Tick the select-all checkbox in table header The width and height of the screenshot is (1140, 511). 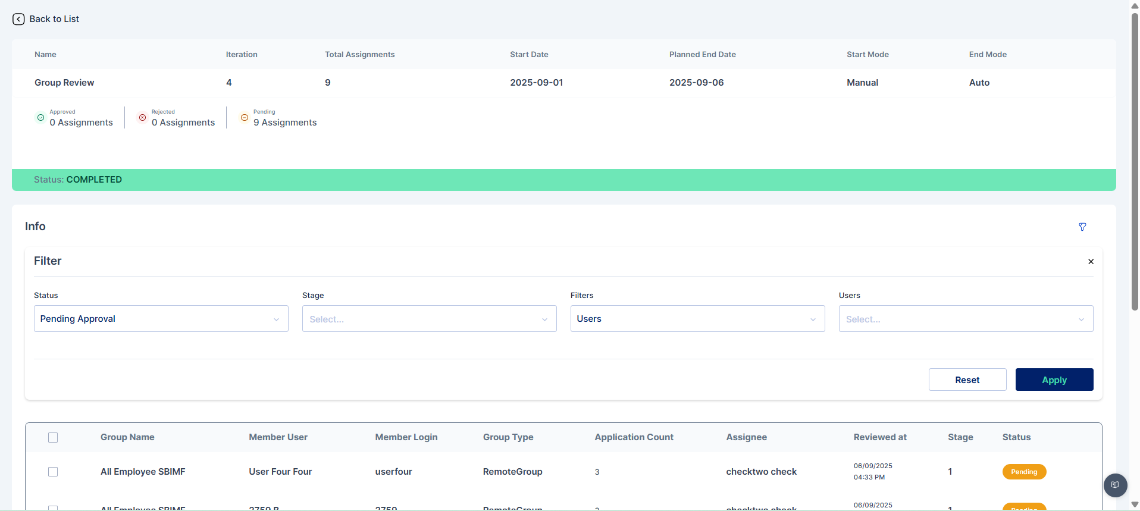point(53,437)
